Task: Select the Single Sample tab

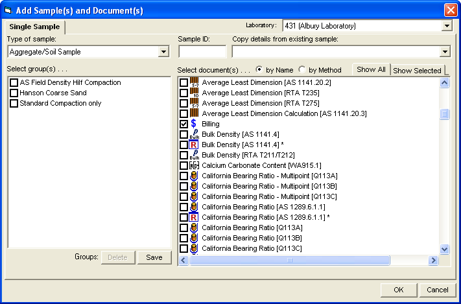Action: [34, 27]
